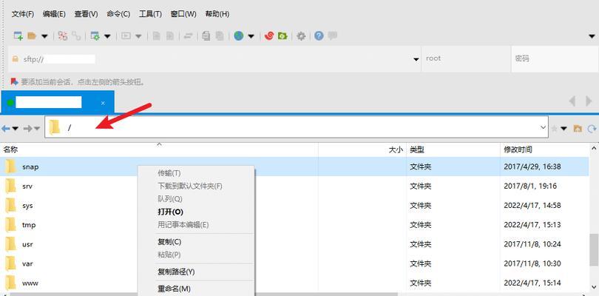
Task: Click the Reconnect chain-link icon
Action: [76, 36]
